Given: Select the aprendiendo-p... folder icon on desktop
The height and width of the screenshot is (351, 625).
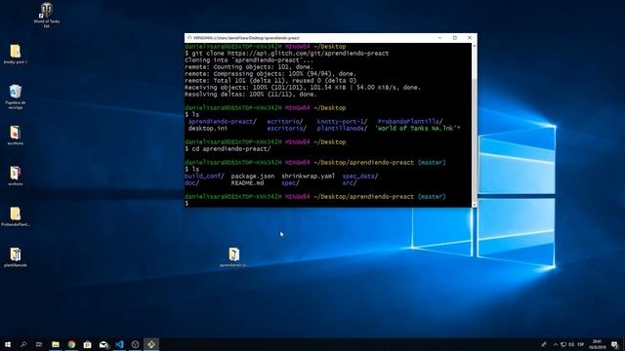Looking at the screenshot, I should point(234,257).
